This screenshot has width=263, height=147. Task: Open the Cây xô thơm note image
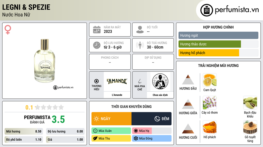(210, 103)
